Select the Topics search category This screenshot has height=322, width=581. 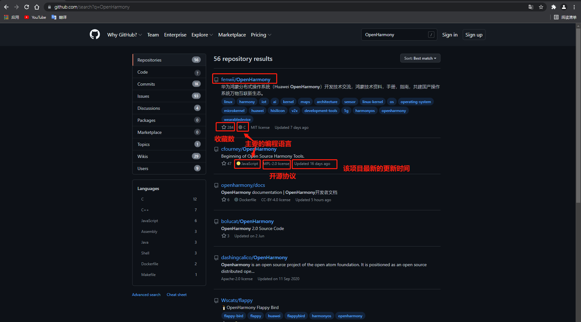(169, 144)
